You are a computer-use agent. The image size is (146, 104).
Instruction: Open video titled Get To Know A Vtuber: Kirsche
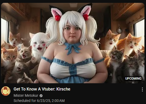click(x=42, y=89)
